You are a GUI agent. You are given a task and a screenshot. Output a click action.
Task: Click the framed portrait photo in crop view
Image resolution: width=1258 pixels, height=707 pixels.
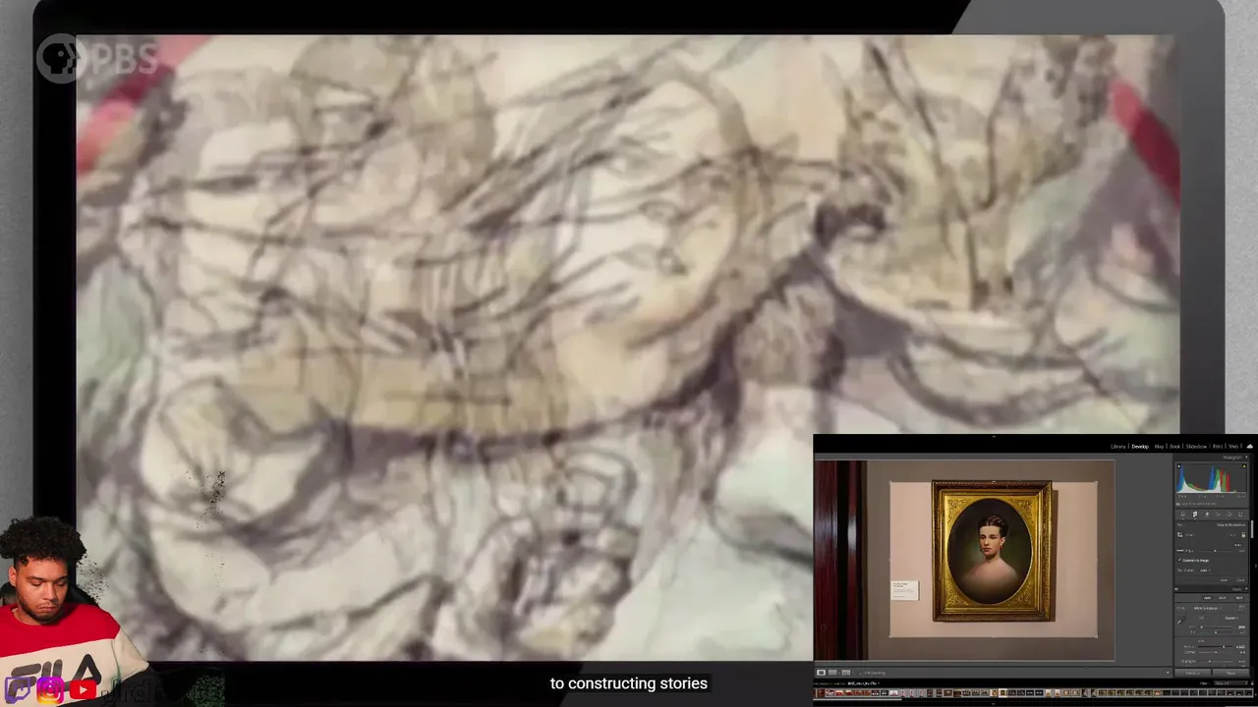coord(993,550)
